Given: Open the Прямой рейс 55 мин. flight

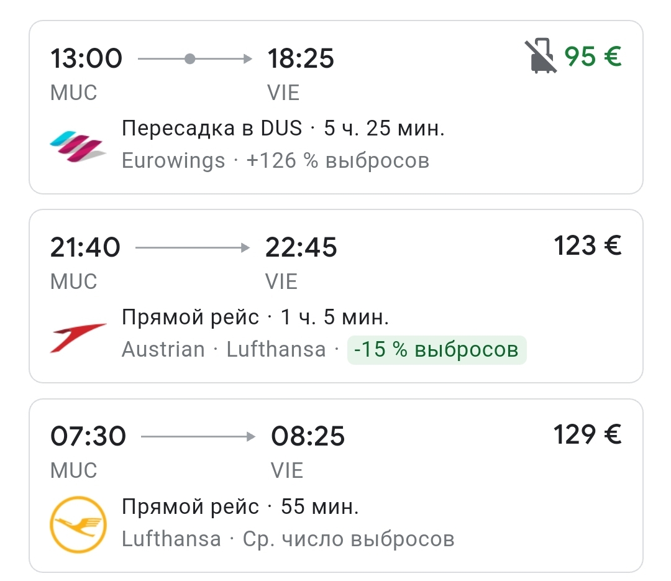Looking at the screenshot, I should coord(240,507).
